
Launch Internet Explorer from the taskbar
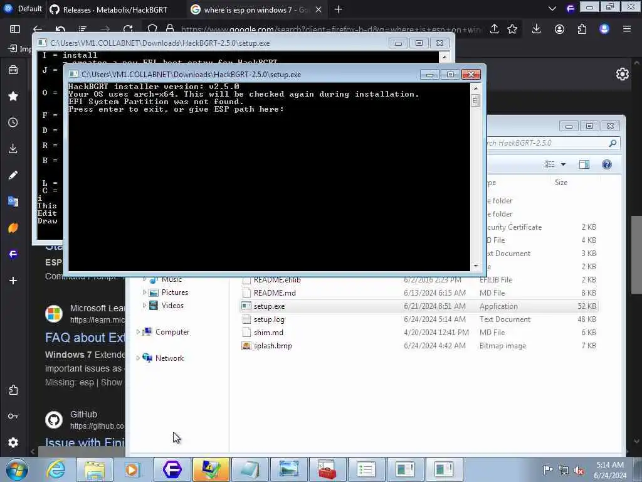click(x=56, y=469)
